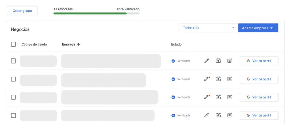
Task: Click the Código de tienda column header
Action: tap(34, 44)
